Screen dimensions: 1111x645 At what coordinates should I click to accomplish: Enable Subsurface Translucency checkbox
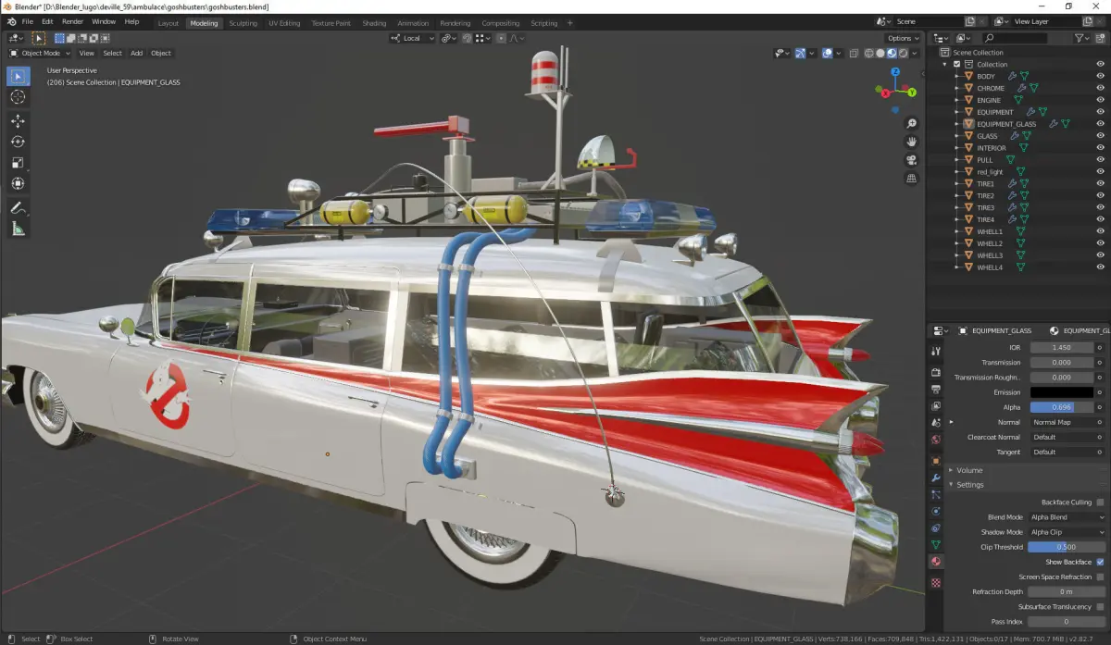(1100, 606)
